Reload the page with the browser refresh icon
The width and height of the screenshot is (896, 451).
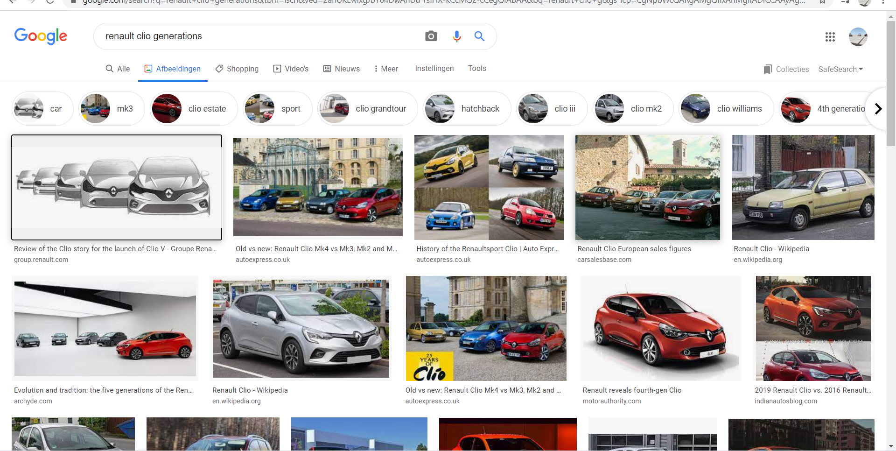point(50,2)
